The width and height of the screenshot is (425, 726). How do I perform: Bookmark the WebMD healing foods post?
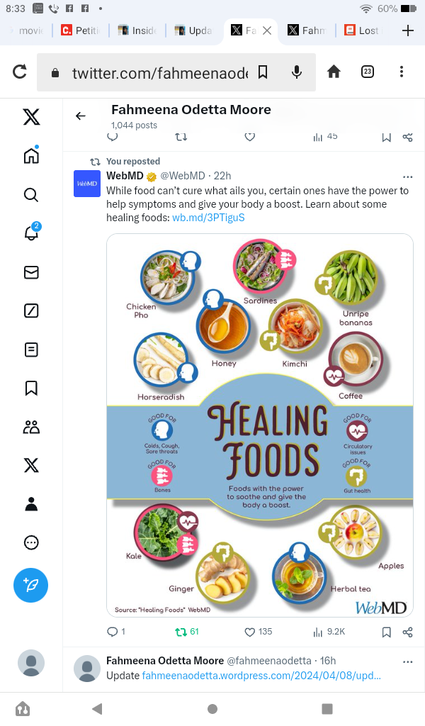tap(386, 632)
